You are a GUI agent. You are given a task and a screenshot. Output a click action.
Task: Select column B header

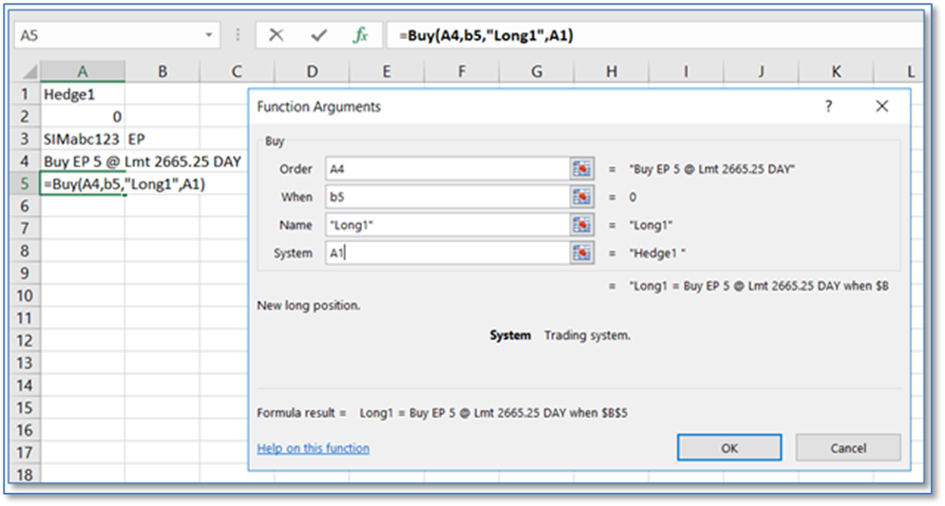pyautogui.click(x=163, y=71)
